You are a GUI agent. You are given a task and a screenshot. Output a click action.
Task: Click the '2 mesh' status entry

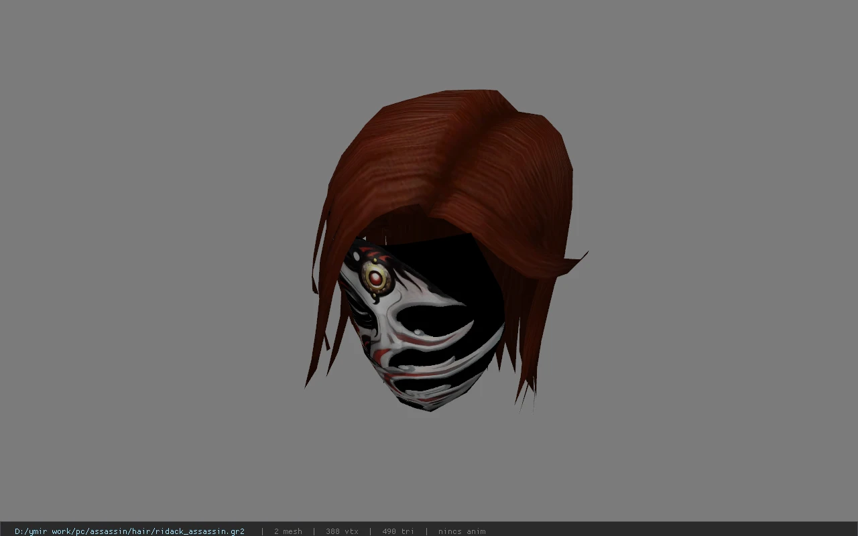(x=288, y=531)
